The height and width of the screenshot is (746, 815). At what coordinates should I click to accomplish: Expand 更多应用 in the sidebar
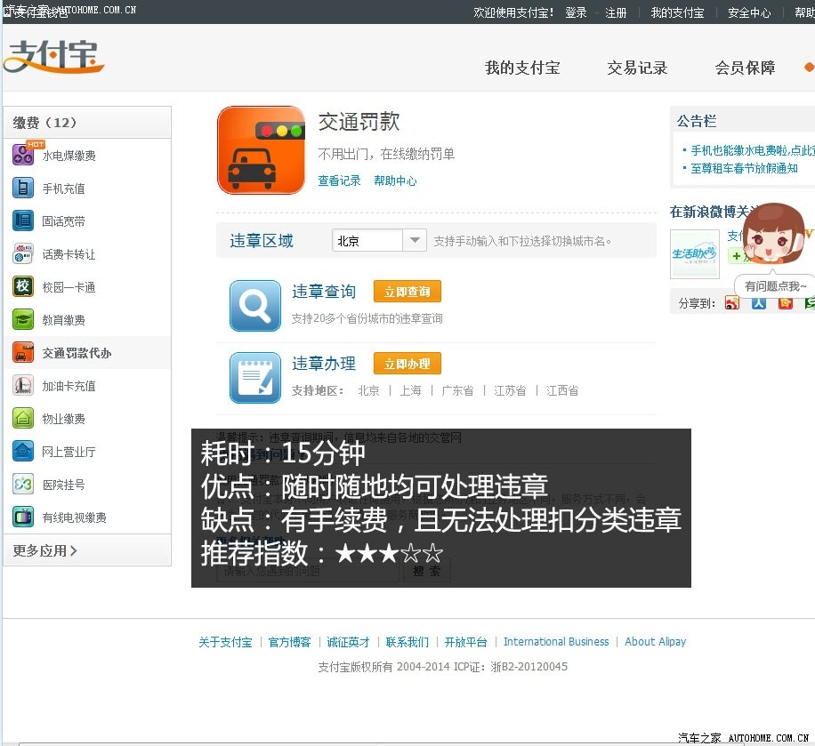pos(44,550)
